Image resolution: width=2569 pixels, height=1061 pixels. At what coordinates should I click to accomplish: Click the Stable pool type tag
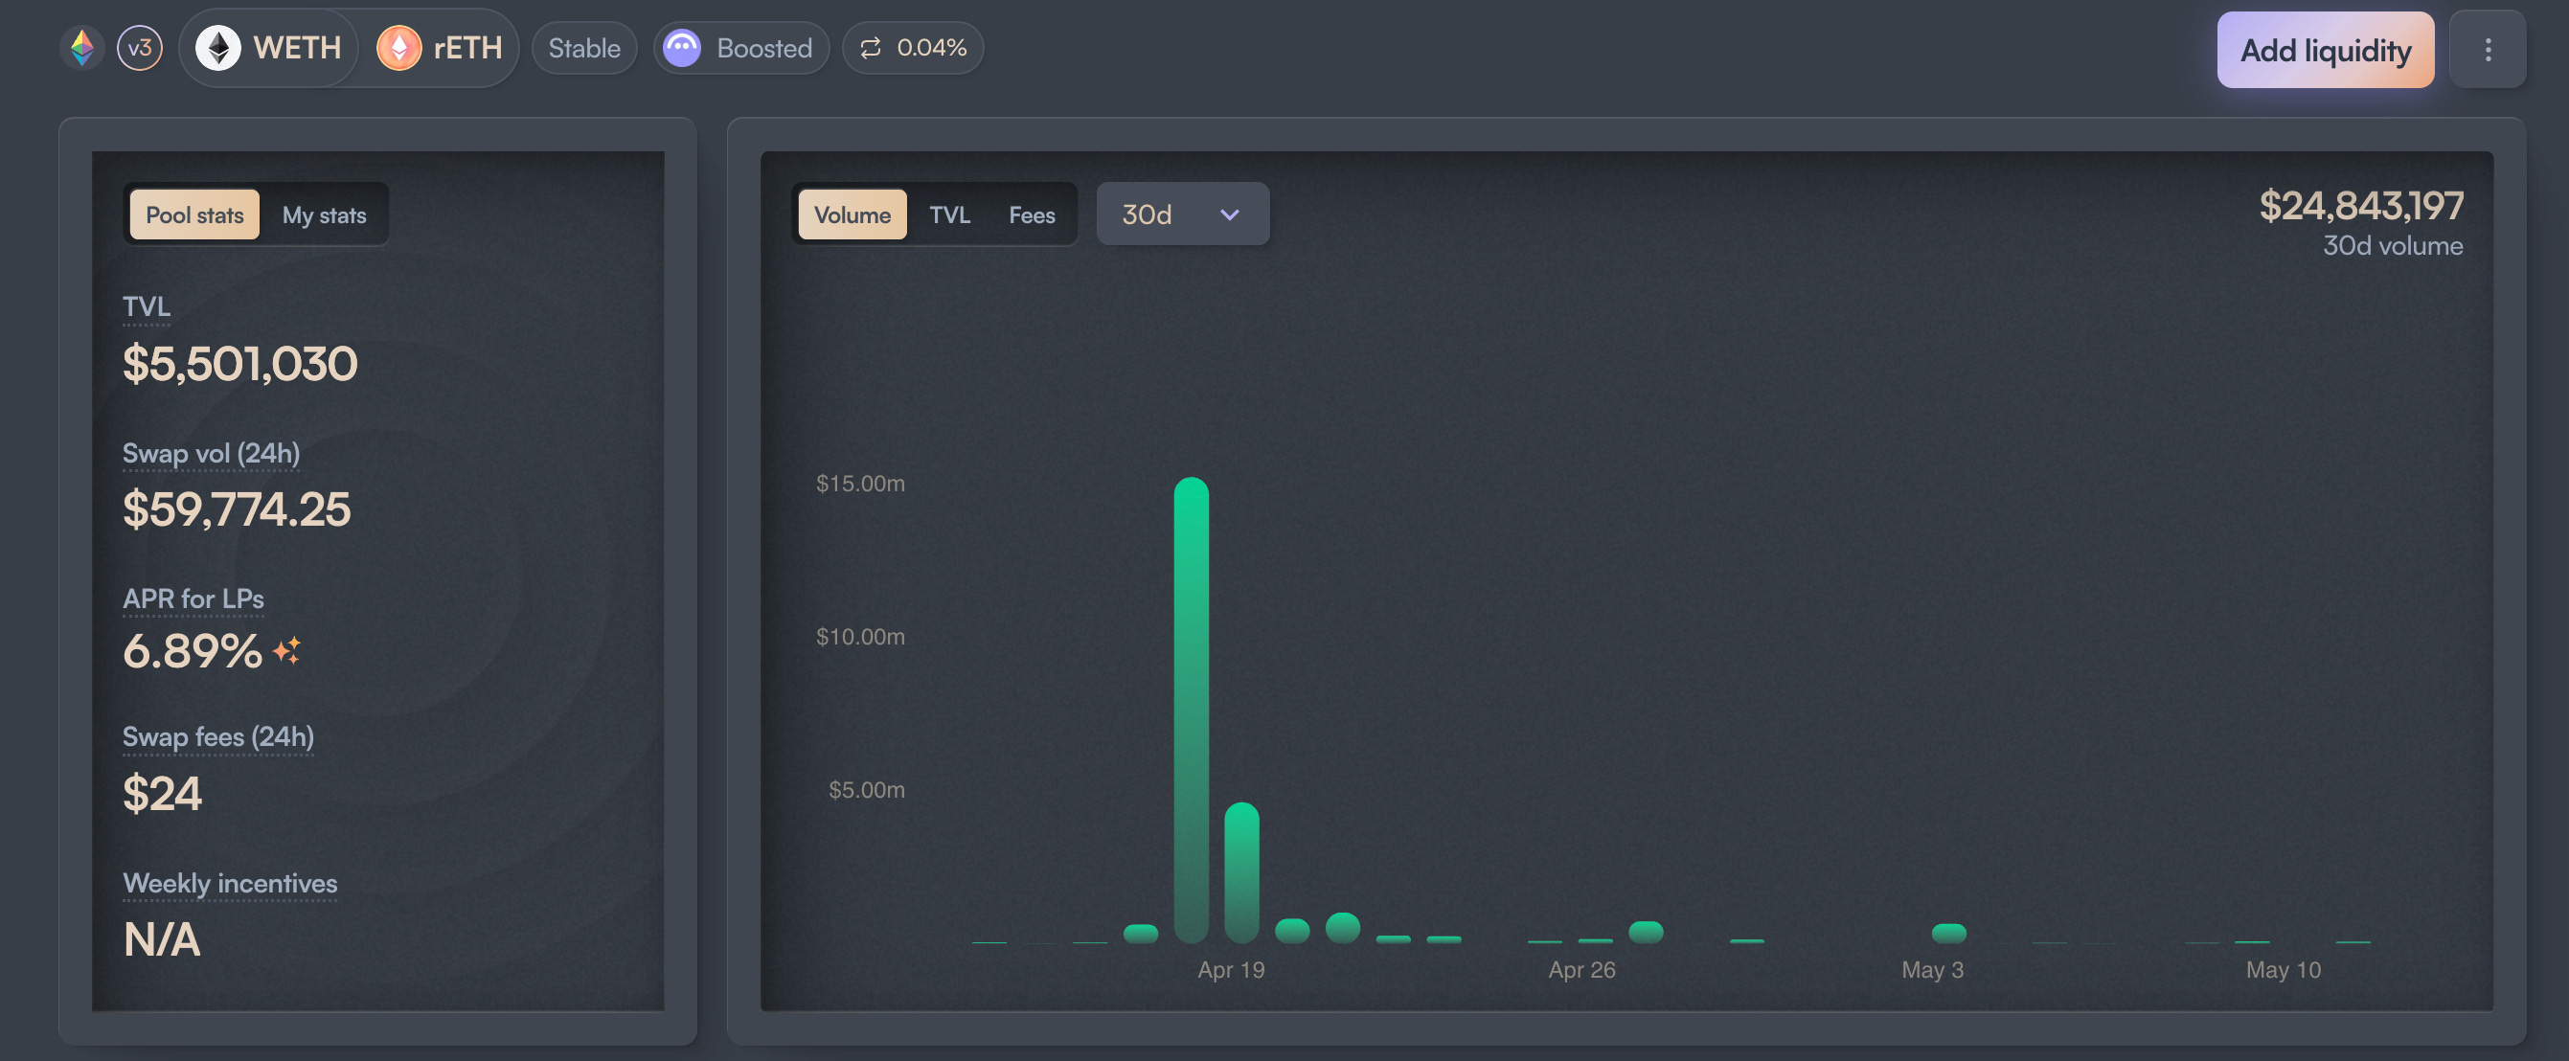(x=584, y=48)
